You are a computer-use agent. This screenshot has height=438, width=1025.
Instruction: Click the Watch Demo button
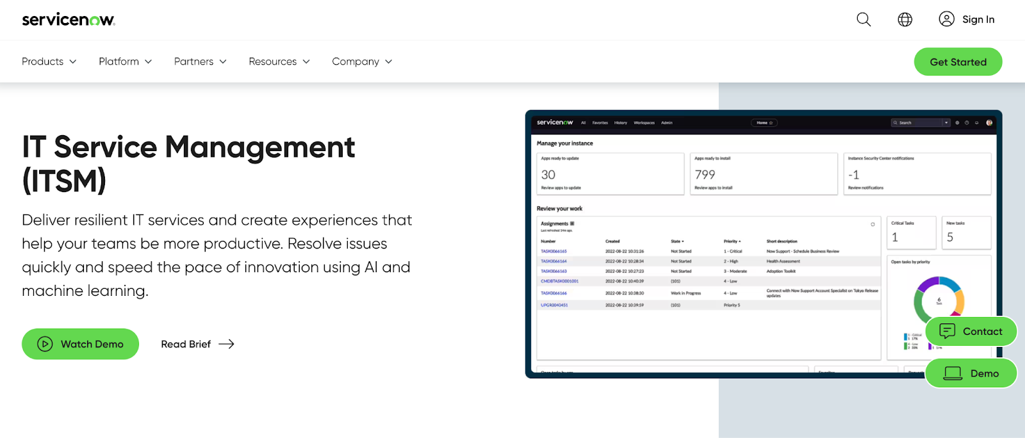(x=80, y=344)
